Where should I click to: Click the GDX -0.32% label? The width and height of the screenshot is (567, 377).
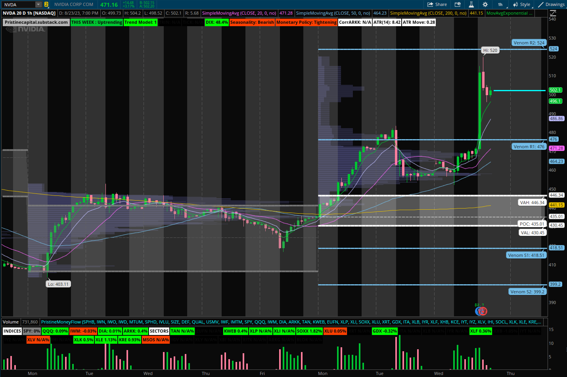click(385, 331)
